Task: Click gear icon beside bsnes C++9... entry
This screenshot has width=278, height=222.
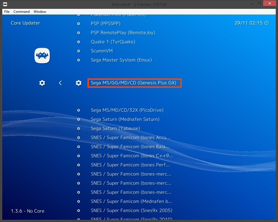Action: point(79,156)
